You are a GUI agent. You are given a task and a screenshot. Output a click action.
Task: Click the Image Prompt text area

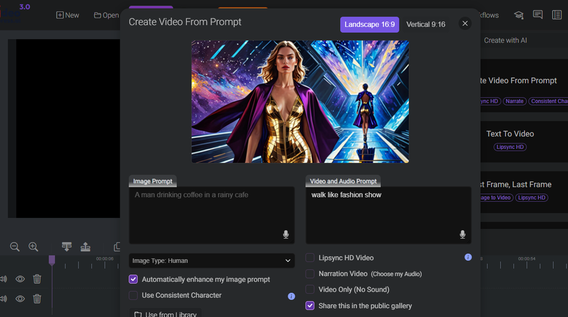(x=212, y=215)
